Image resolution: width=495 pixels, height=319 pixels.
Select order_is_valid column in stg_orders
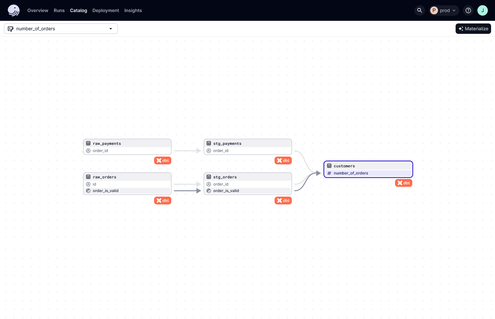pos(226,191)
